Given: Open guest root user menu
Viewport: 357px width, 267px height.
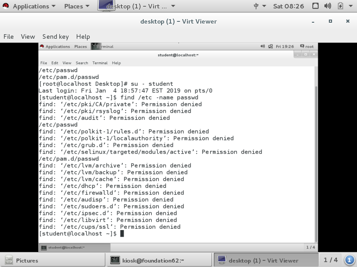Looking at the screenshot, I should pos(307,46).
